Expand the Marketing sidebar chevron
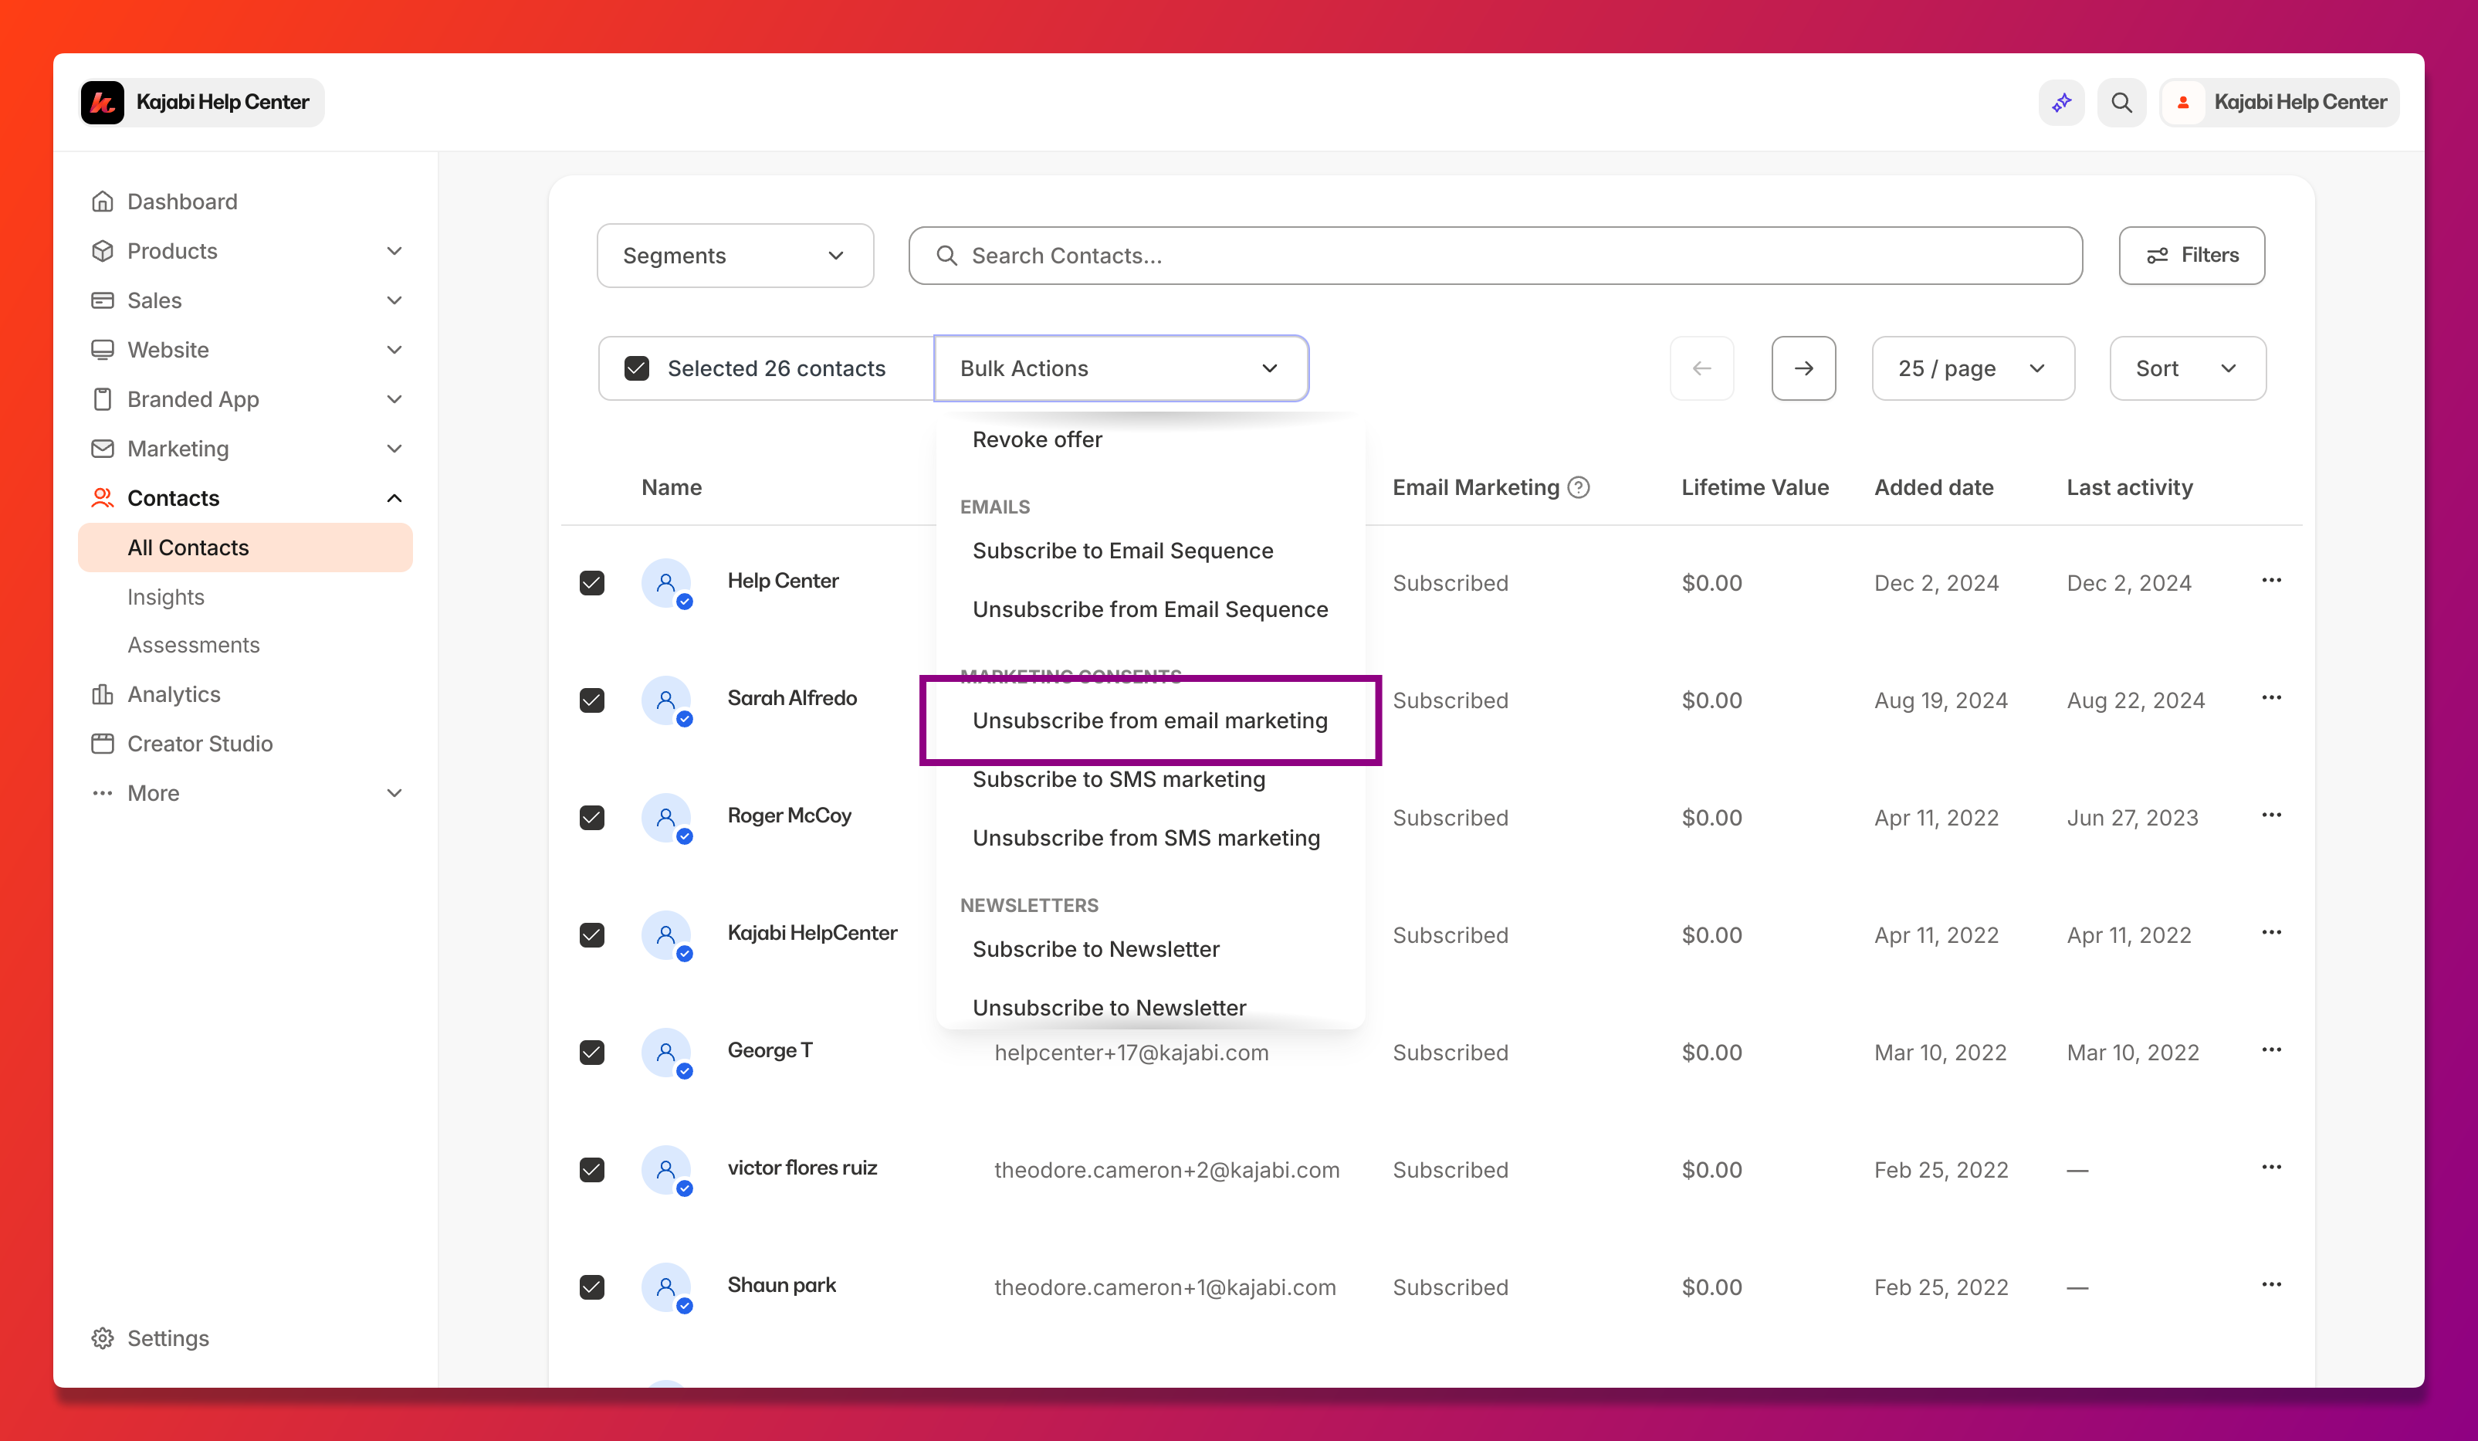Screen dimensions: 2478x1441 pyautogui.click(x=394, y=449)
